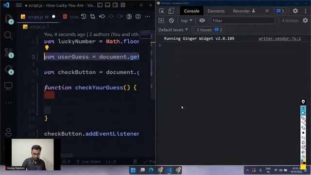
Task: Open changes compare arrows icon
Action: (93, 17)
